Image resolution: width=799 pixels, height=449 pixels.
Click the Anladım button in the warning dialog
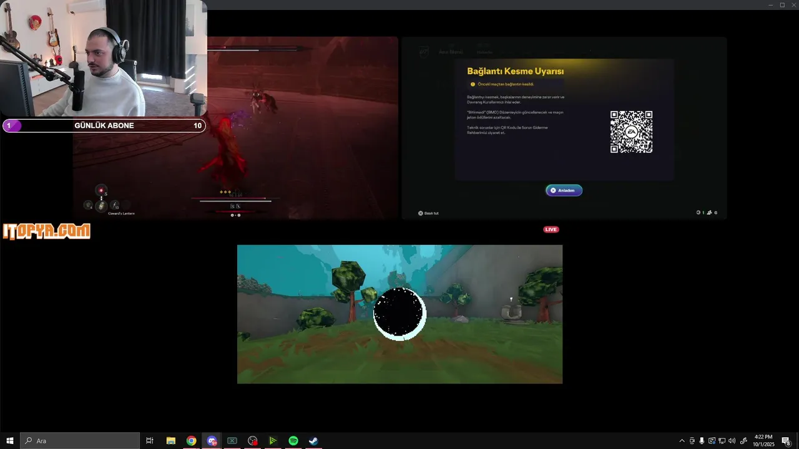564,190
